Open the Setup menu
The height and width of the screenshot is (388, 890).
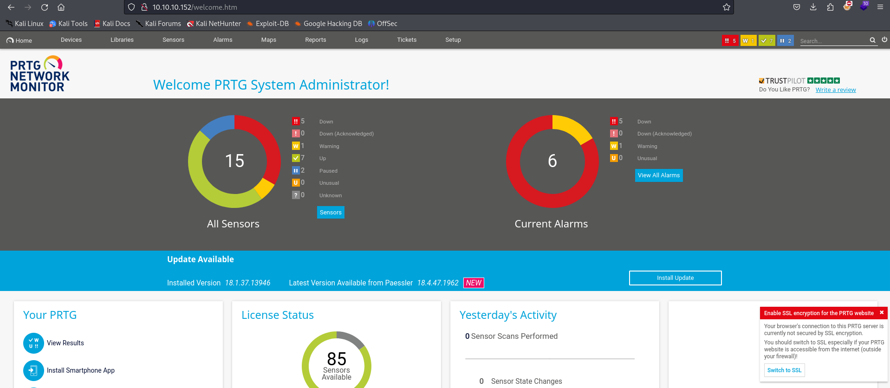[x=453, y=40]
